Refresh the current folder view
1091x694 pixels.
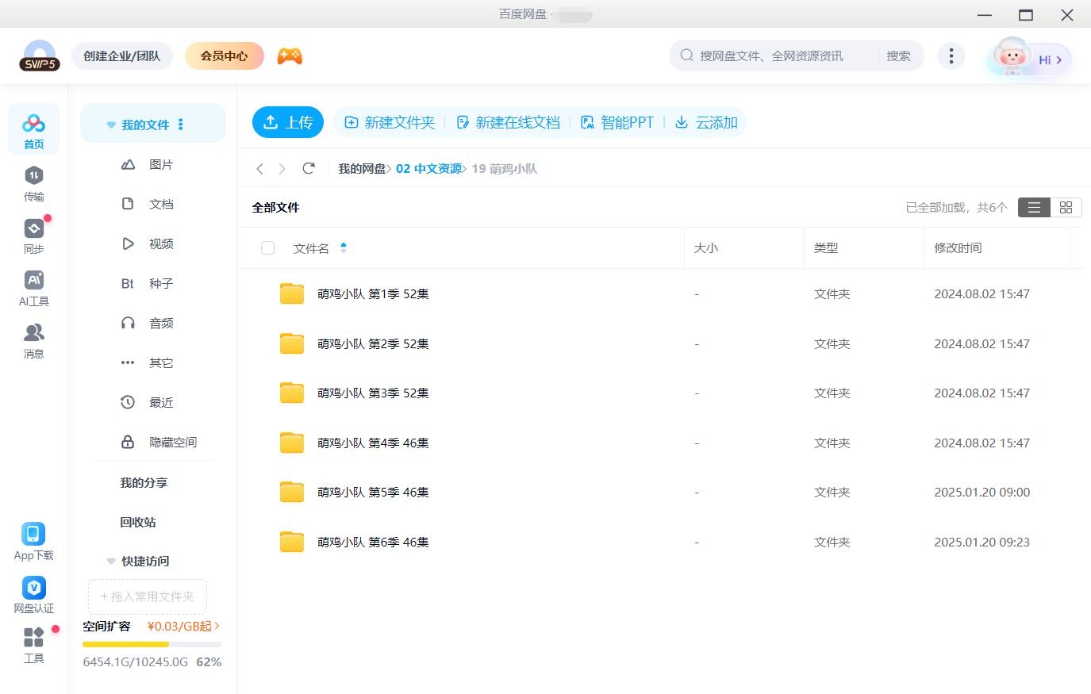[x=309, y=168]
